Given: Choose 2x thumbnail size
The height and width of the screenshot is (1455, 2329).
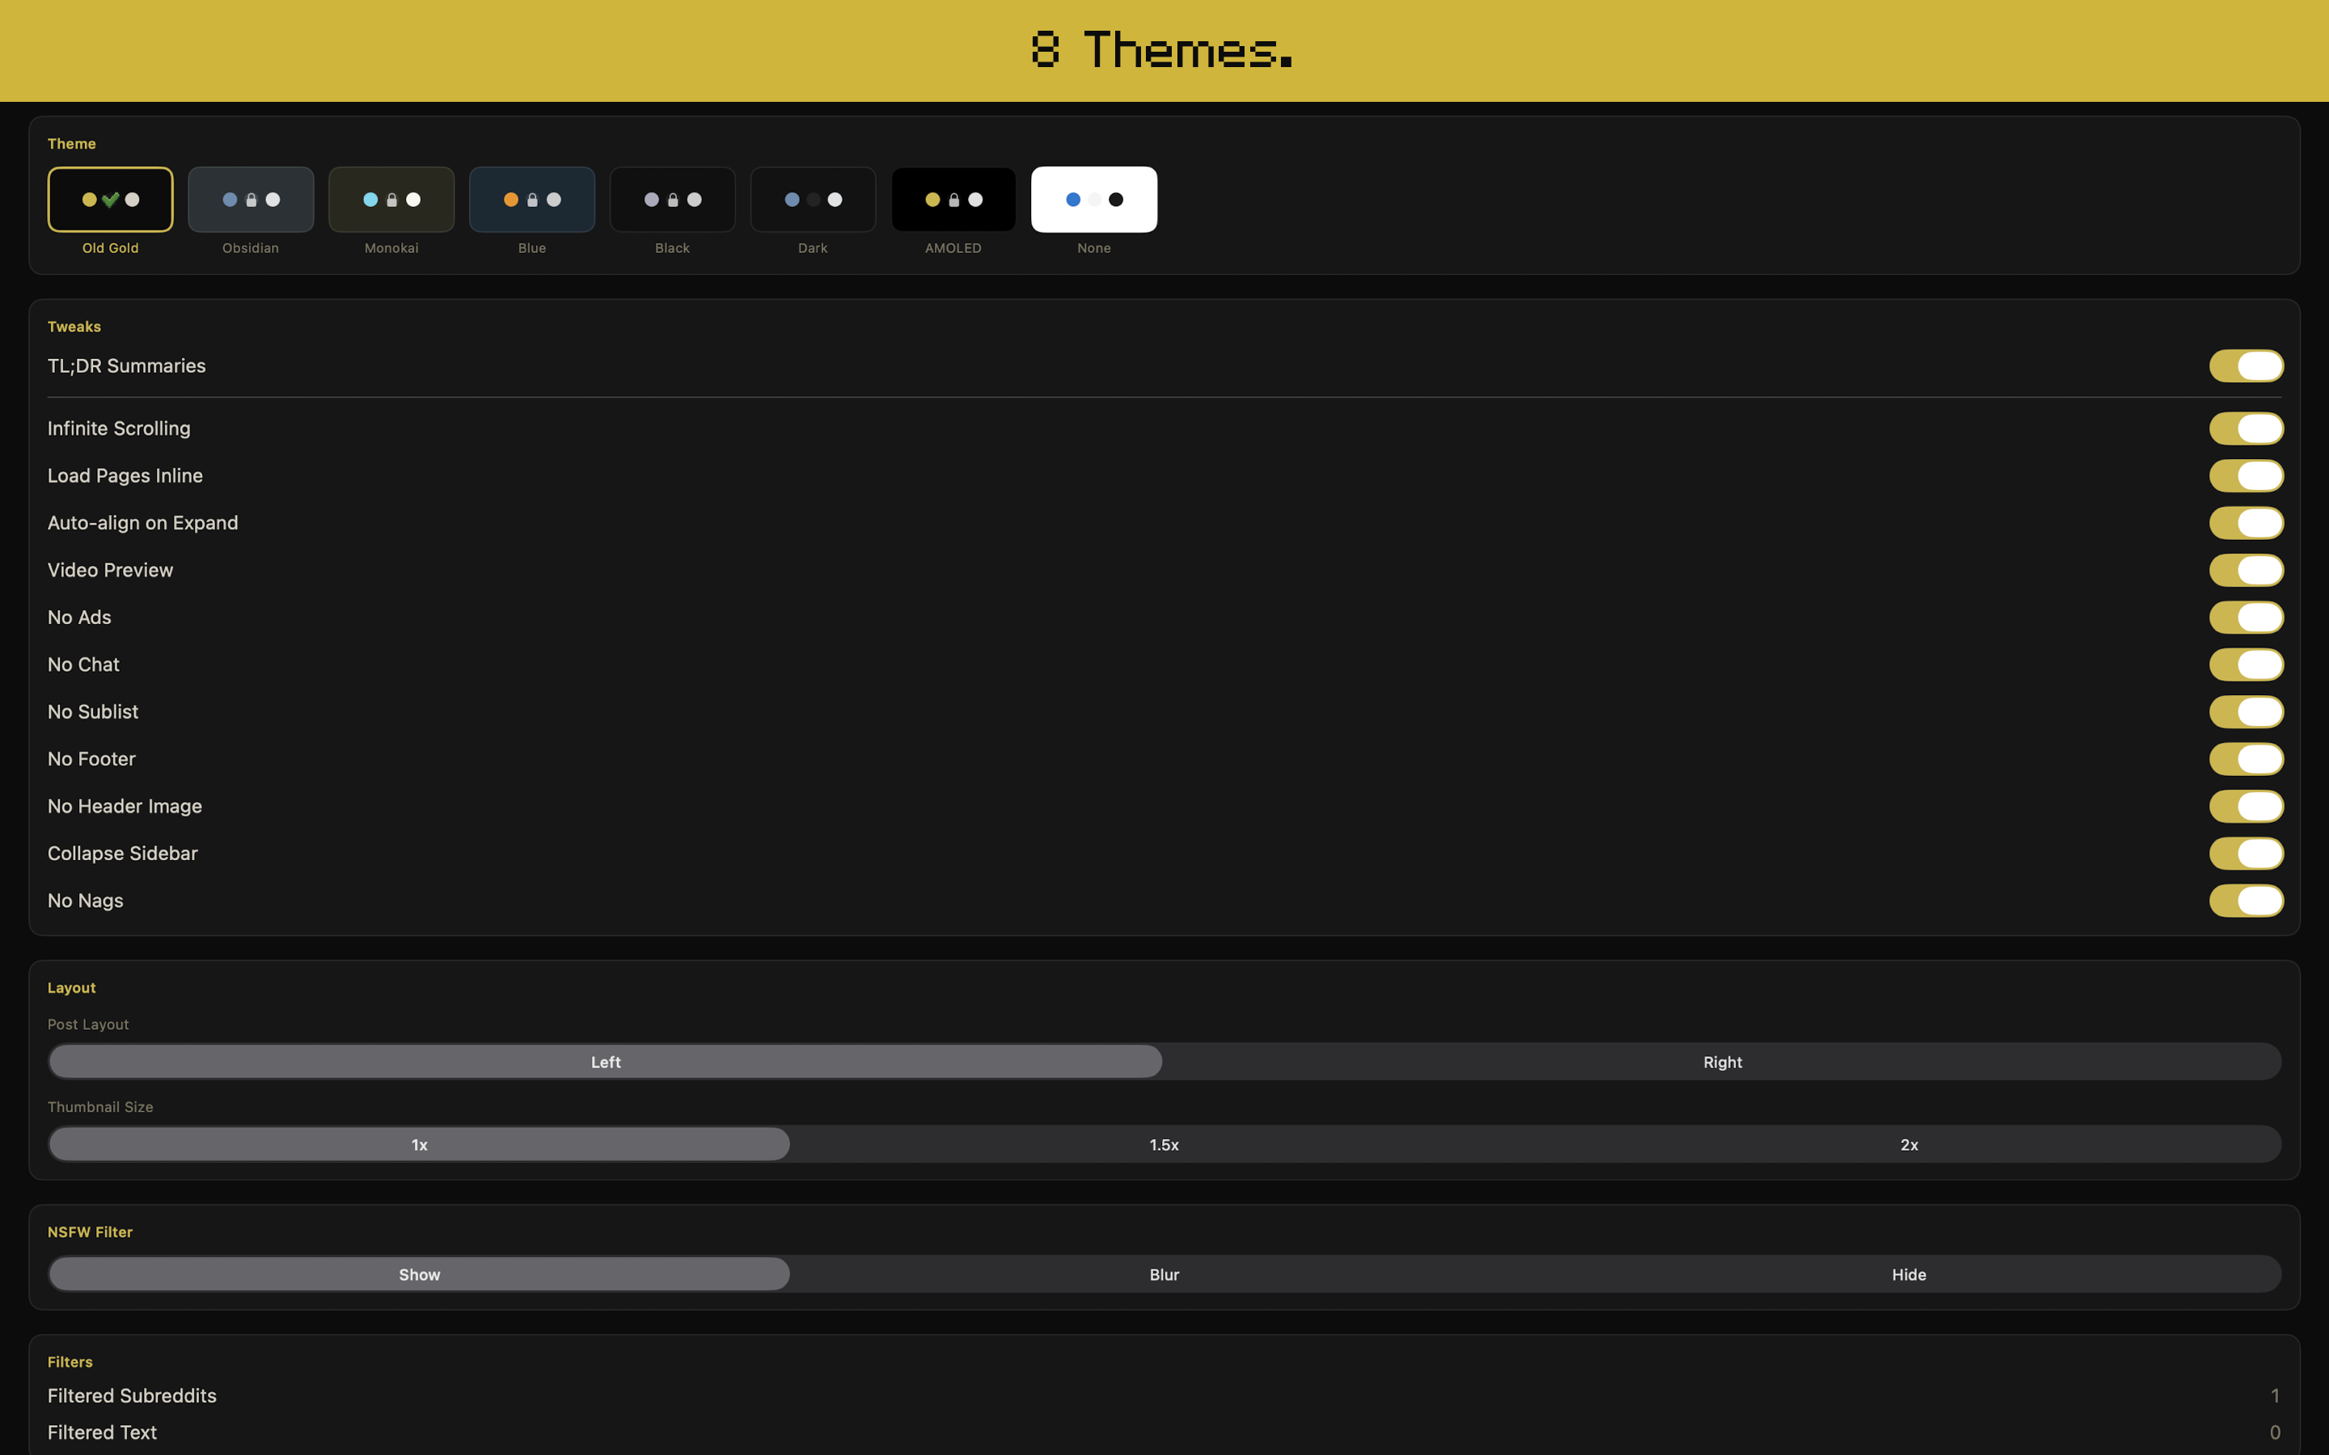Looking at the screenshot, I should (1908, 1144).
